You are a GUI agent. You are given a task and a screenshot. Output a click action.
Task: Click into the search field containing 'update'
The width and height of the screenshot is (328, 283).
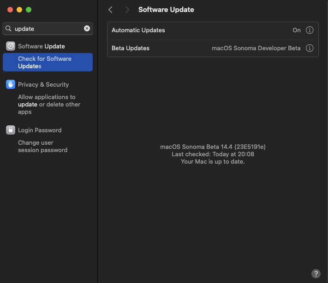[x=48, y=29]
